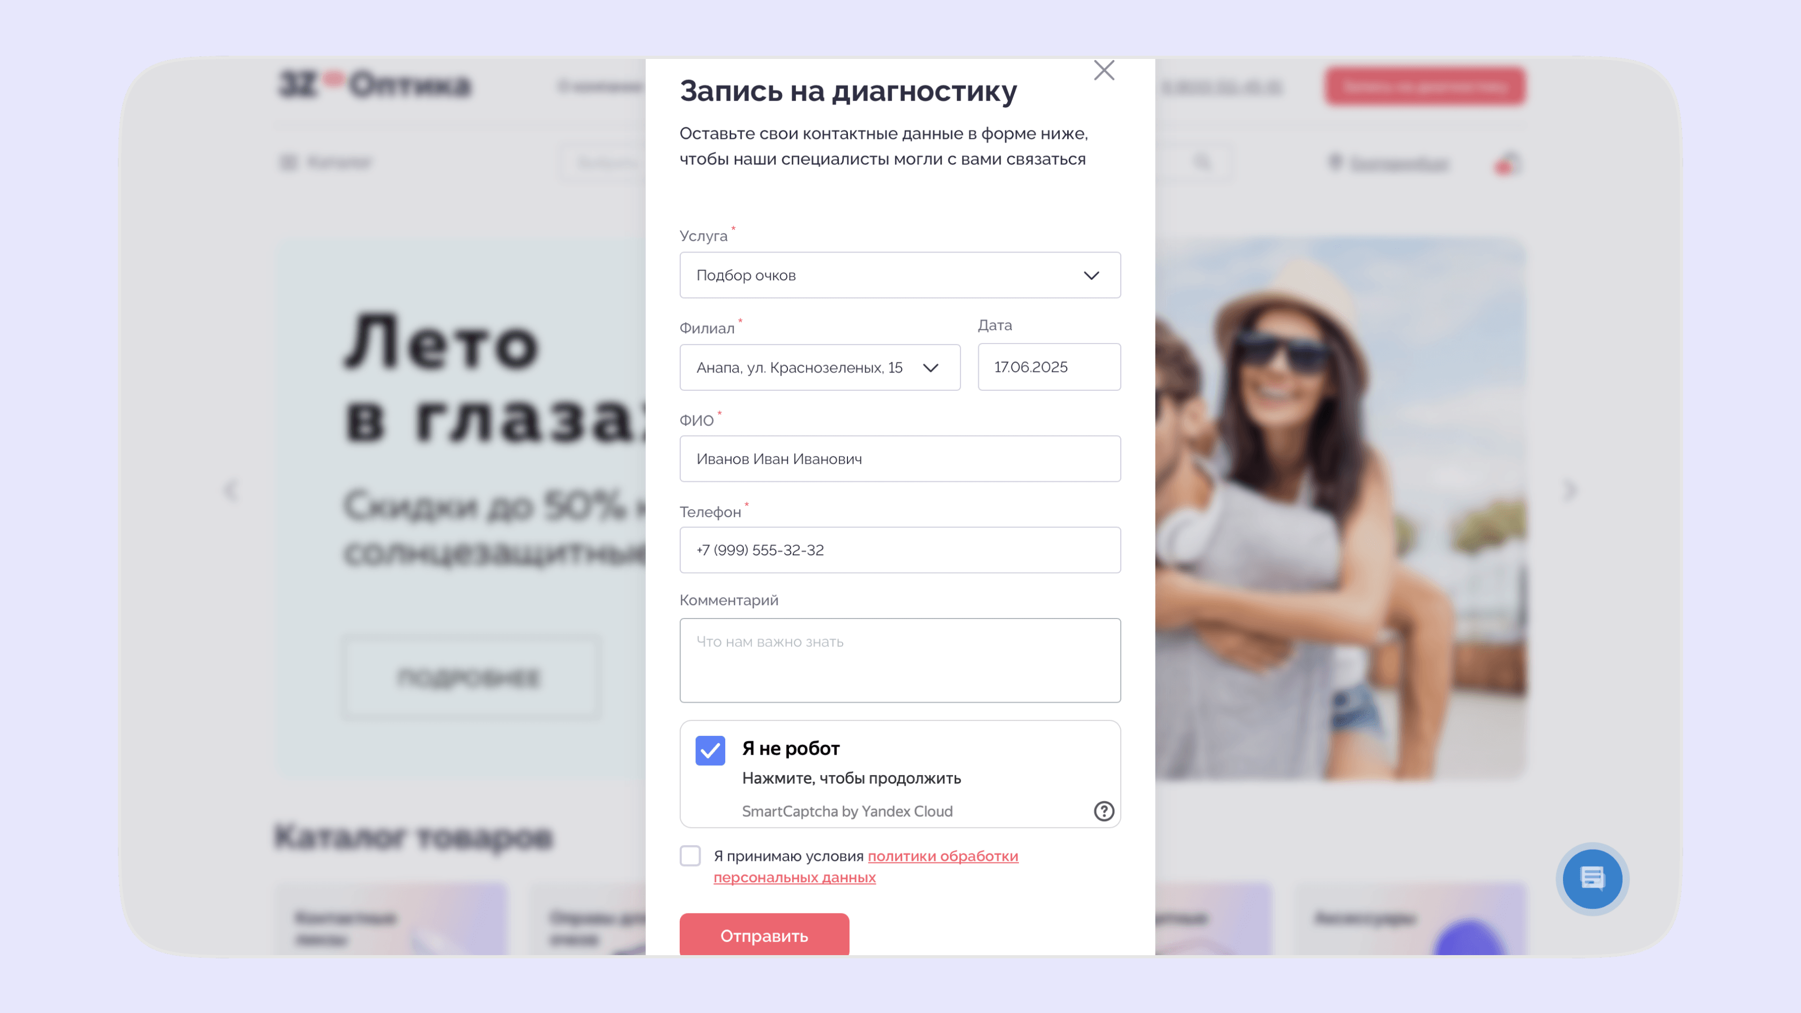Viewport: 1801px width, 1013px height.
Task: Click the Комментарий text area
Action: click(900, 660)
